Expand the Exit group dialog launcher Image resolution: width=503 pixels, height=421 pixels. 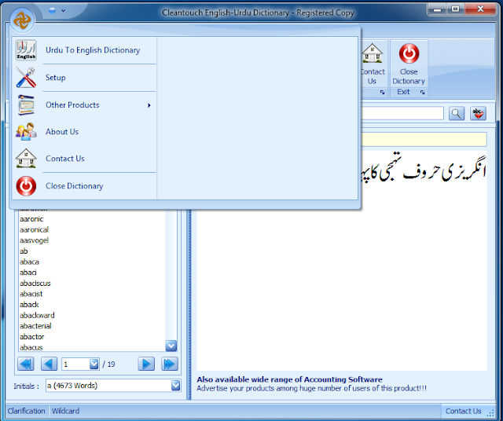(423, 93)
